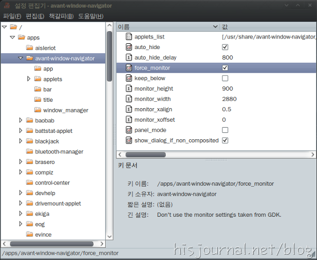Click the monitor_xalign number key icon
317x260 pixels.
point(129,109)
